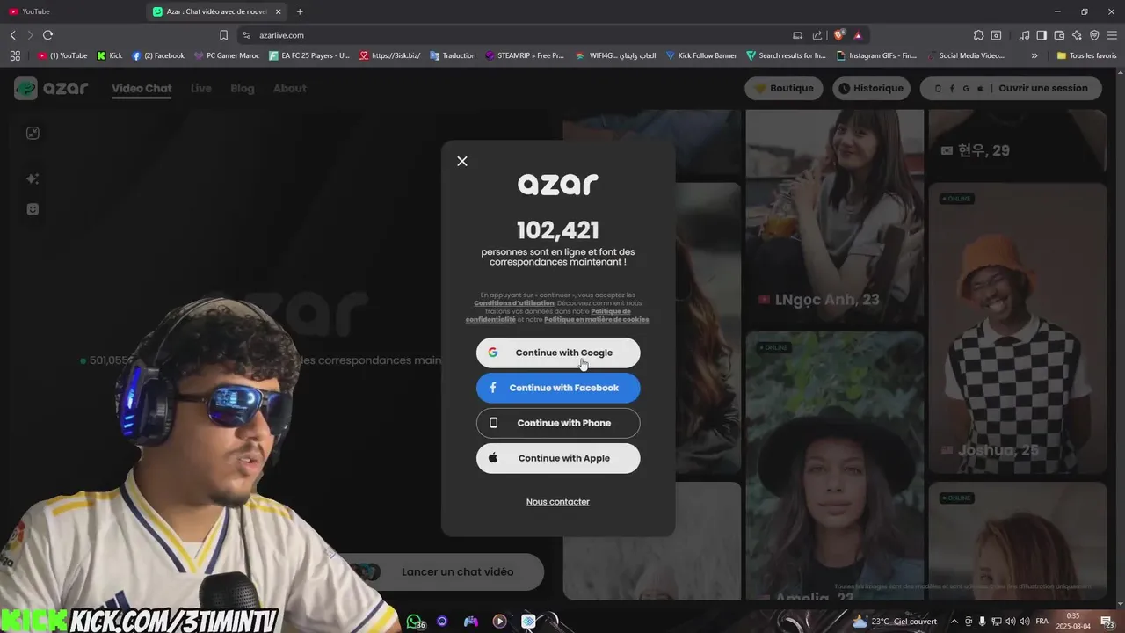
Task: Open Instagram GIFs bookmark
Action: (x=877, y=55)
